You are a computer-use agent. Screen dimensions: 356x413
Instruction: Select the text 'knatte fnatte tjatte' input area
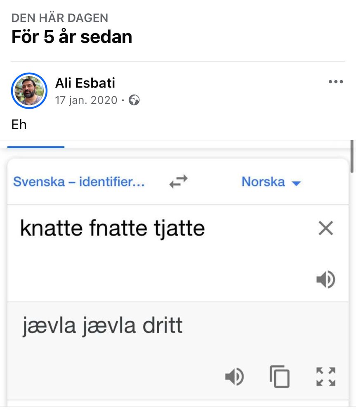[112, 228]
